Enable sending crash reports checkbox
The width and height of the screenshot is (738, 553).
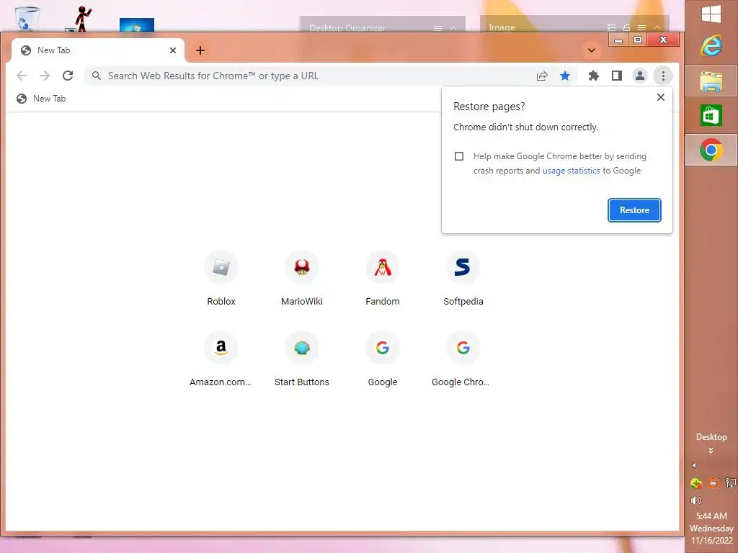pyautogui.click(x=459, y=156)
